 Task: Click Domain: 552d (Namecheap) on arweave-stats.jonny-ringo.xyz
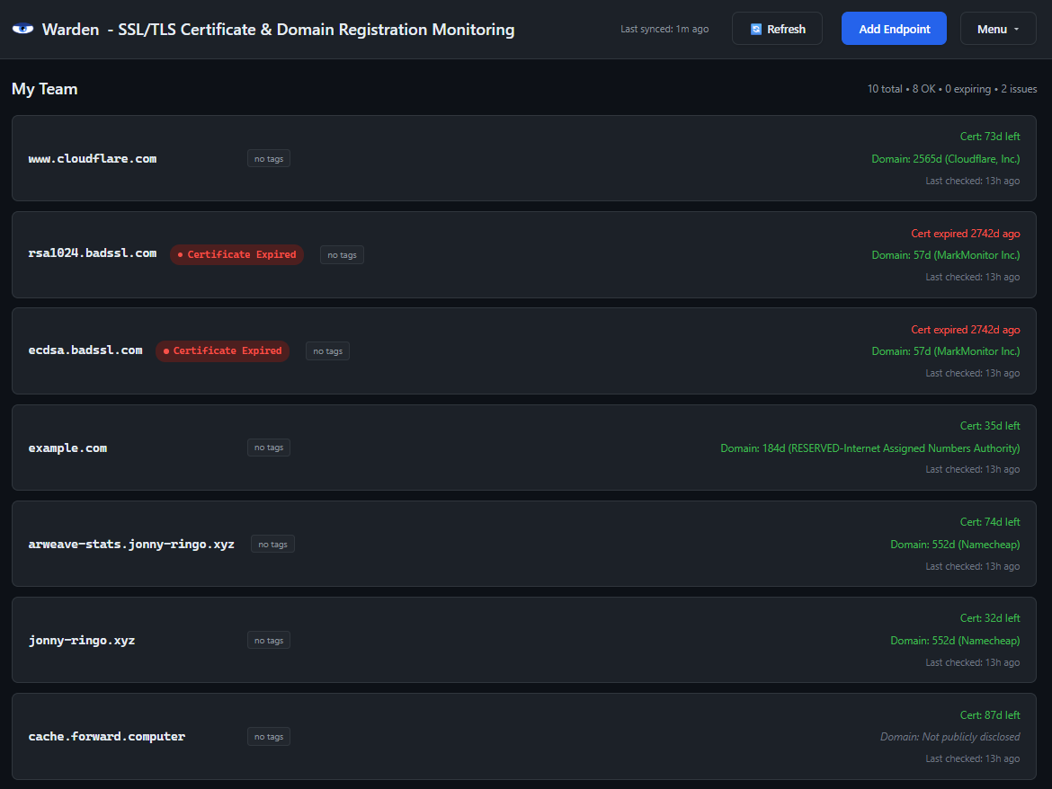click(x=955, y=544)
